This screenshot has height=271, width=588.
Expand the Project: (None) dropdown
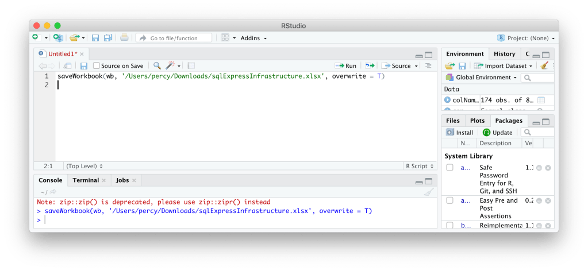(527, 38)
